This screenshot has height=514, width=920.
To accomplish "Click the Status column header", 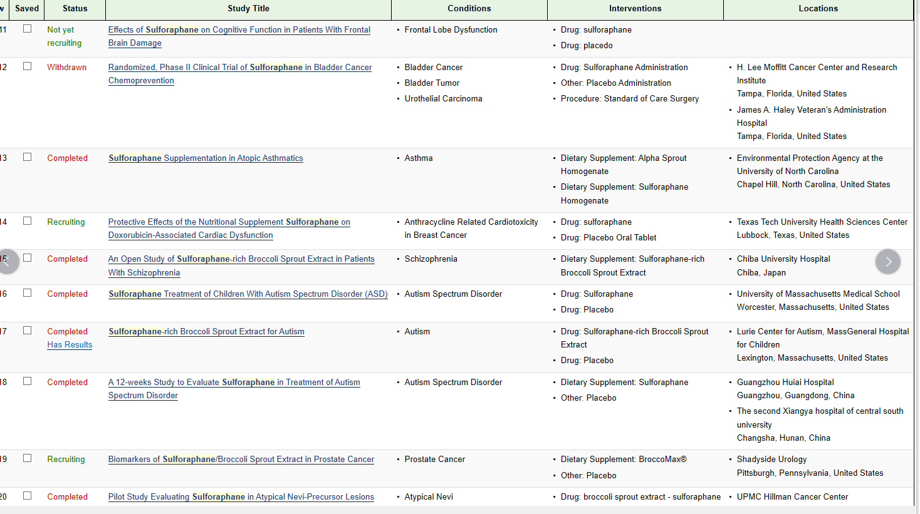I will [x=75, y=9].
